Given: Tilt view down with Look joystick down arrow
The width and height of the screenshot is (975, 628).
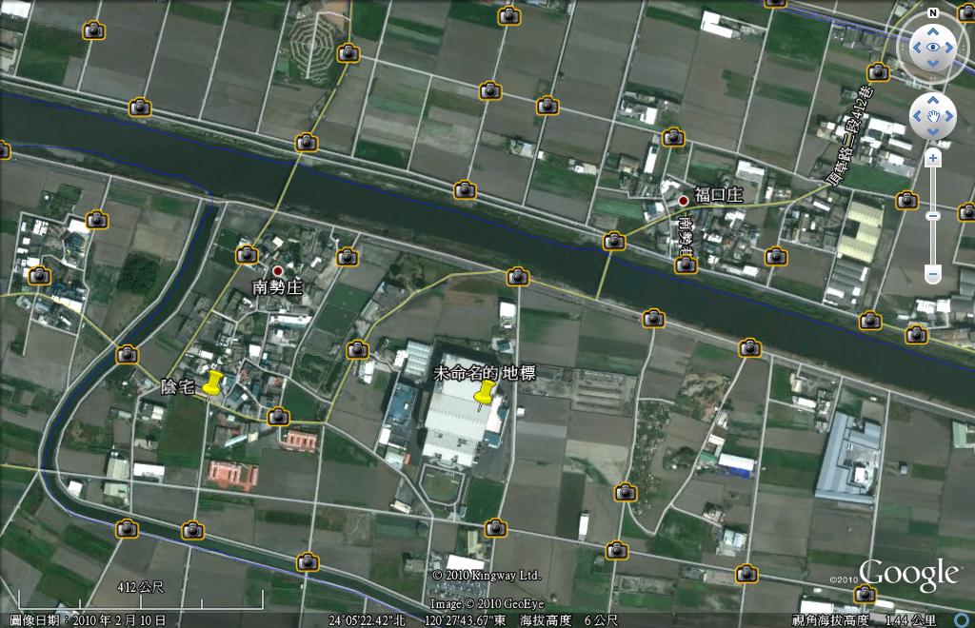Looking at the screenshot, I should [933, 64].
